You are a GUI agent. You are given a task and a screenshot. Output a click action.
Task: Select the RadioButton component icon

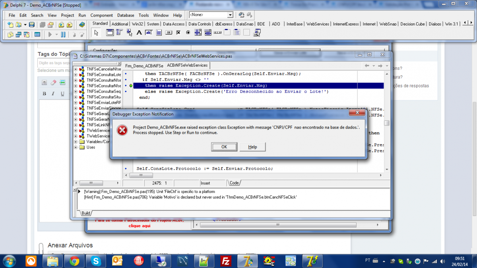tap(188, 33)
